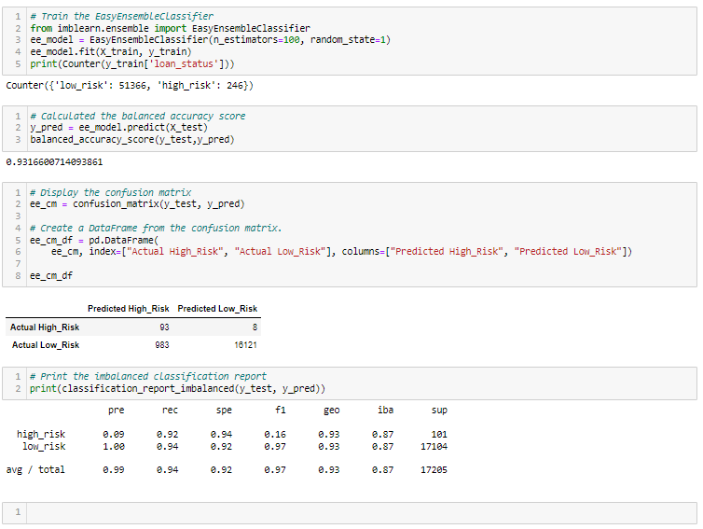Click the print(Counter(y_train)) code line

pos(132,63)
